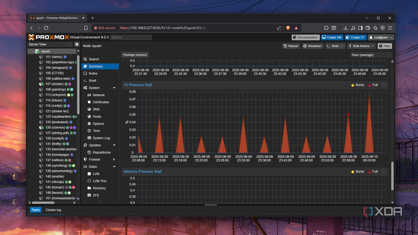The image size is (418, 235).
Task: Toggle the Full legend on Memory Pressure Stall
Action: click(373, 171)
